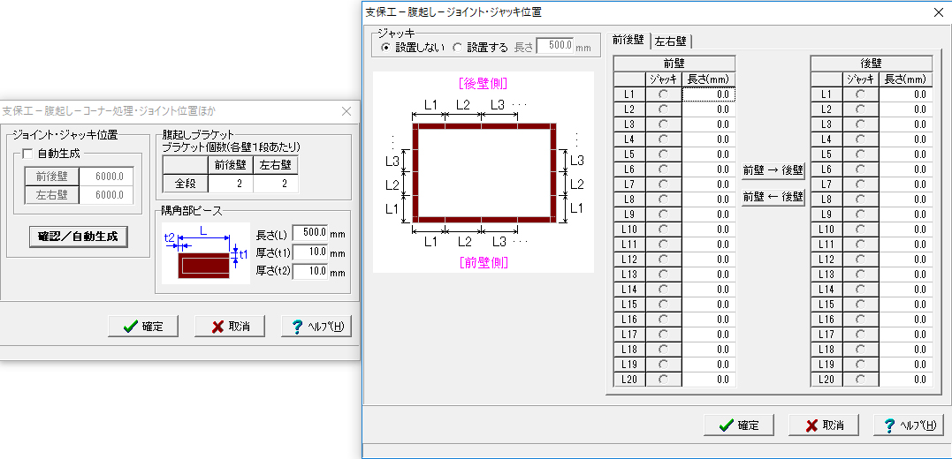Click the 確認／自動生成 button

coord(79,237)
